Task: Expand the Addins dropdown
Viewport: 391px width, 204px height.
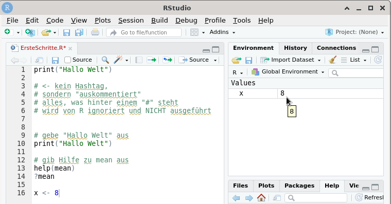Action: (x=222, y=32)
